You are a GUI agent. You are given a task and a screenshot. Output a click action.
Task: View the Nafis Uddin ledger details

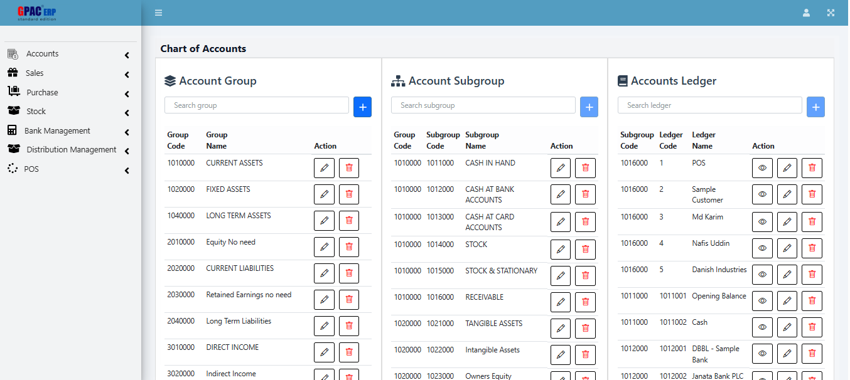tap(762, 248)
